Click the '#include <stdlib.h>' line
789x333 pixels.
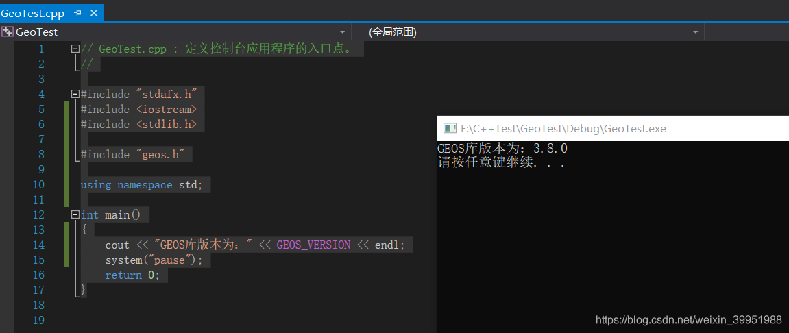pyautogui.click(x=139, y=124)
